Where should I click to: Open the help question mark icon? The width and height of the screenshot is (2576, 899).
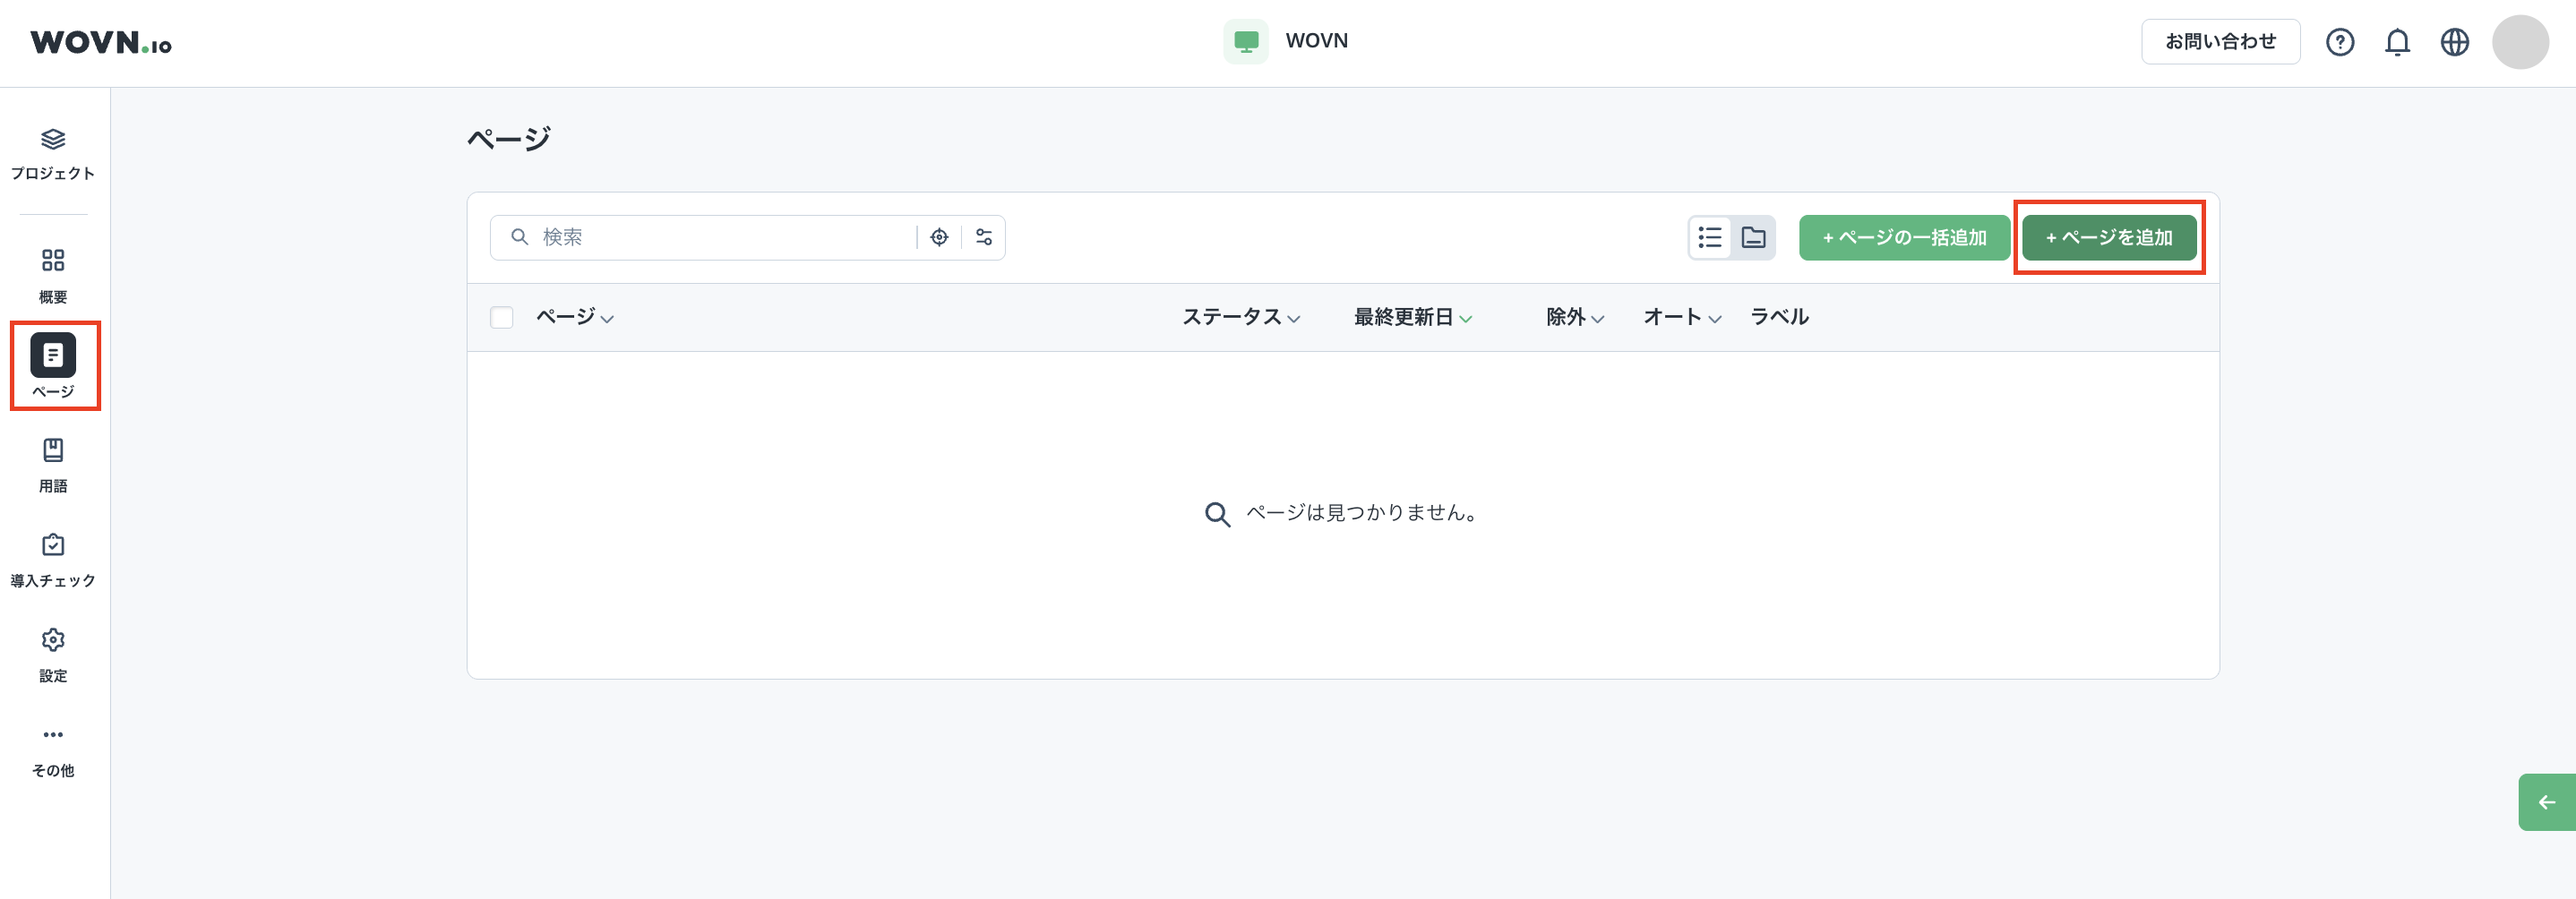(2340, 42)
